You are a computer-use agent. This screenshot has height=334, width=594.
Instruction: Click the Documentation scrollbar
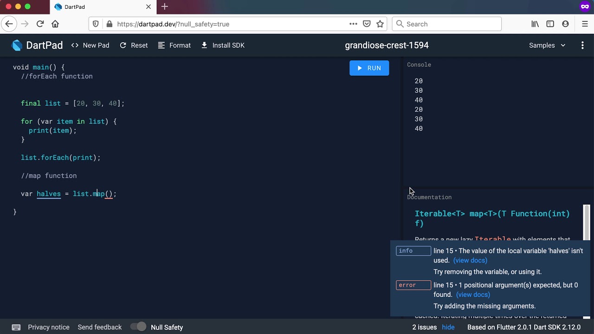(x=587, y=223)
